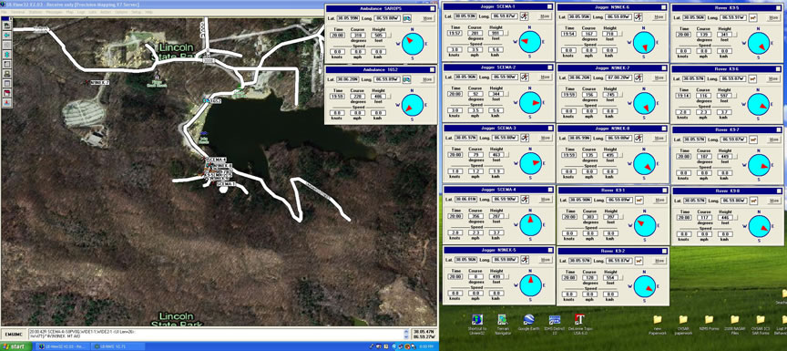
Task: Click the compass dial in Jogger N9NEK-5 window
Action: click(530, 284)
